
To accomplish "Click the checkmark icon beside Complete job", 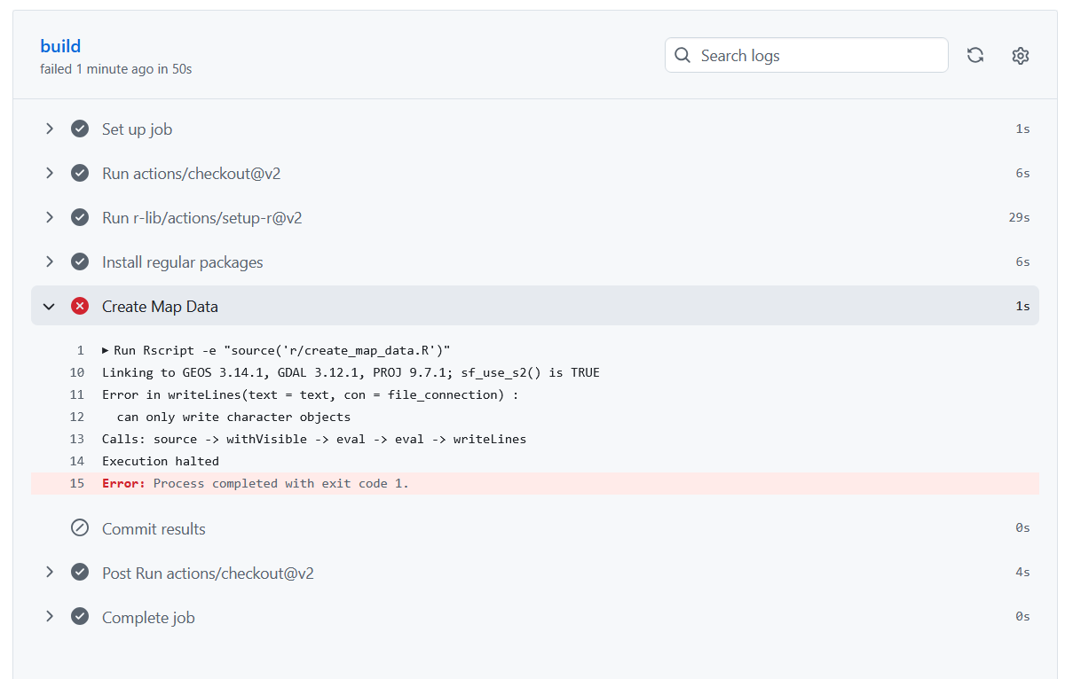I will (80, 617).
